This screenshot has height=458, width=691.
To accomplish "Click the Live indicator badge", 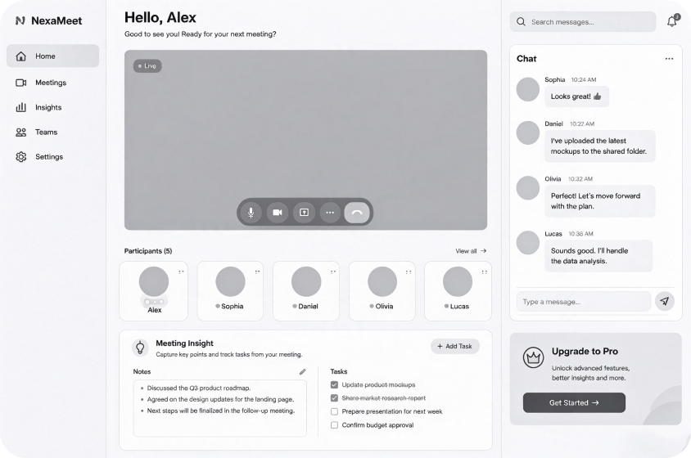I will (x=147, y=66).
